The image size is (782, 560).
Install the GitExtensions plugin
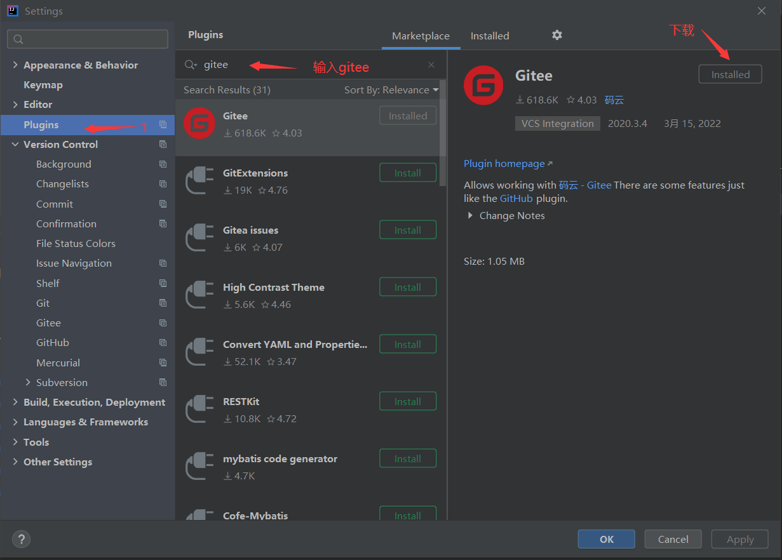[408, 173]
